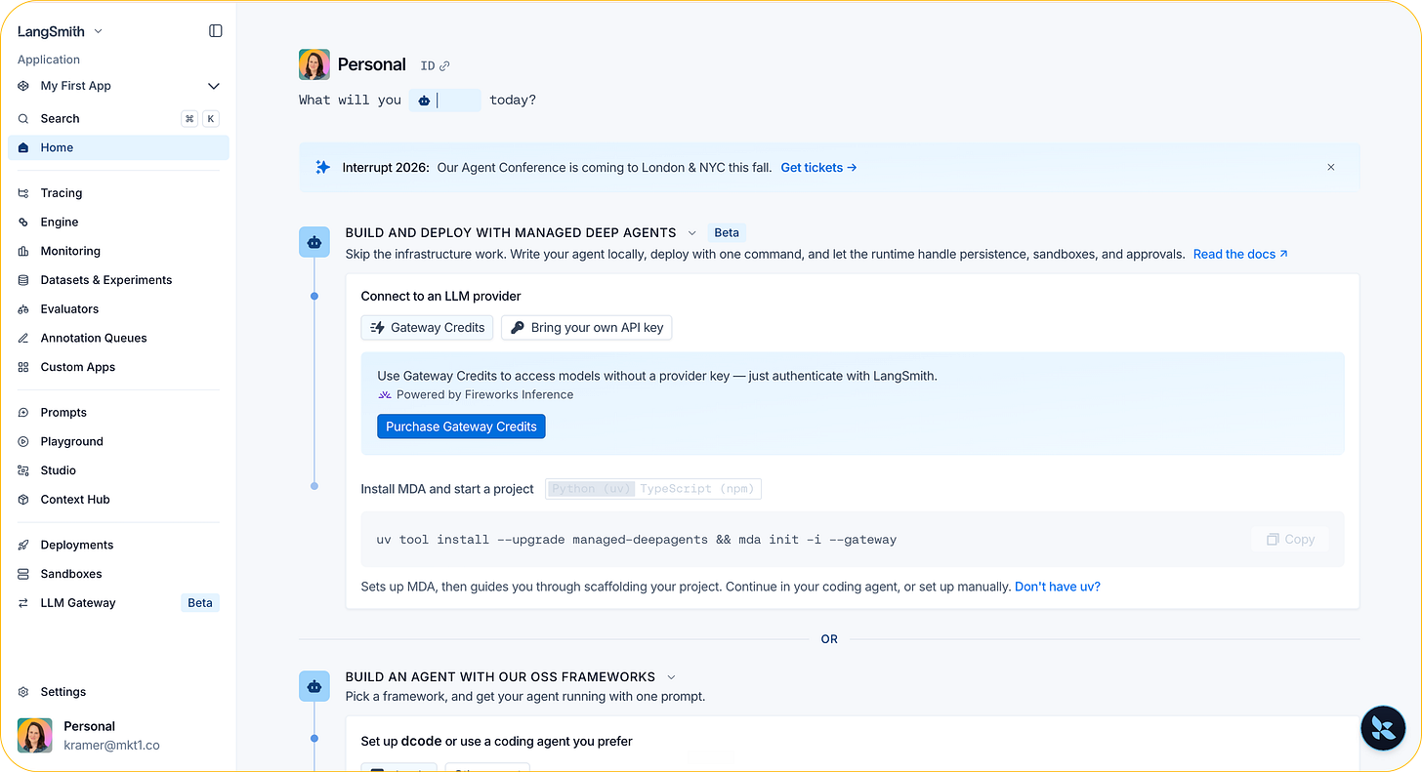Dismiss the Interrupt 2026 banner
The height and width of the screenshot is (772, 1422).
click(1330, 168)
